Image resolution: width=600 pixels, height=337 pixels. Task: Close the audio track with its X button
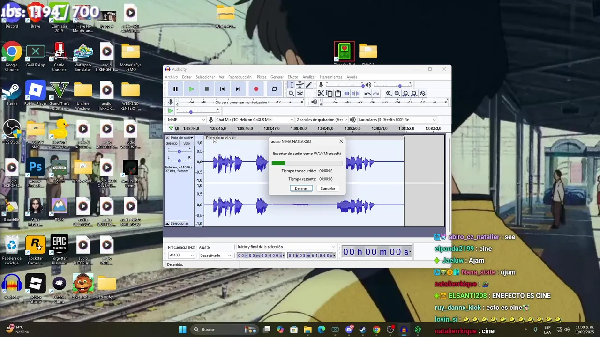point(167,138)
